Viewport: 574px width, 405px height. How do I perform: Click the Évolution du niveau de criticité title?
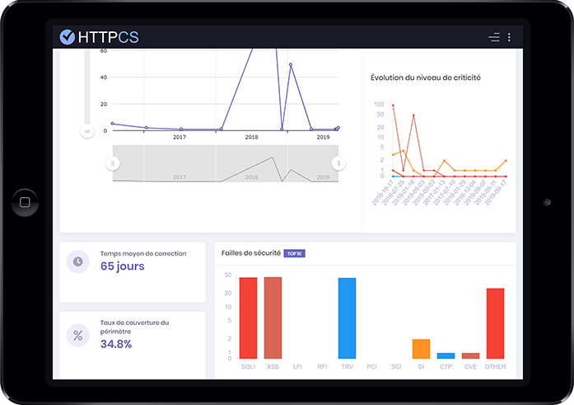tap(426, 78)
